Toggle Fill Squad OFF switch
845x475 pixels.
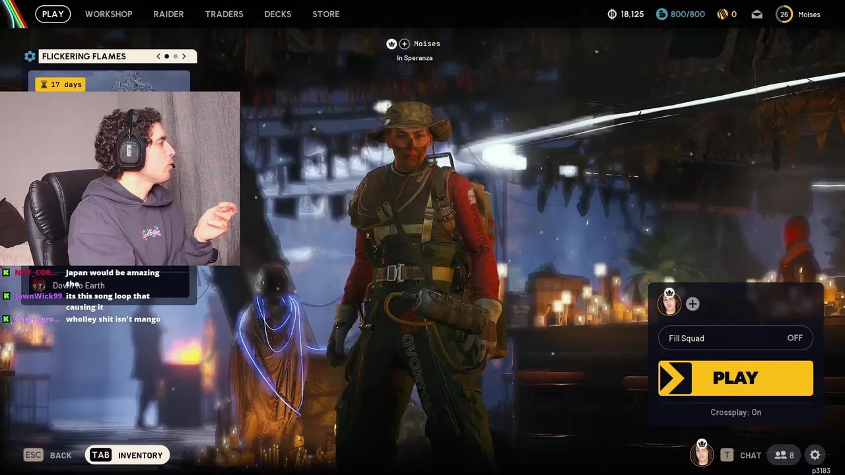tap(735, 338)
